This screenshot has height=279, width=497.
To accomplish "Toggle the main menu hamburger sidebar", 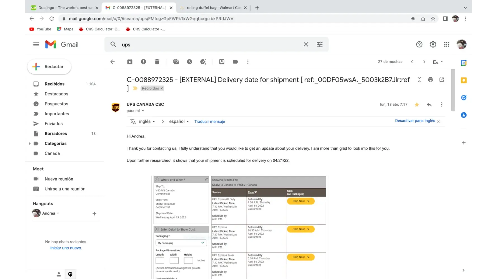I will click(36, 44).
